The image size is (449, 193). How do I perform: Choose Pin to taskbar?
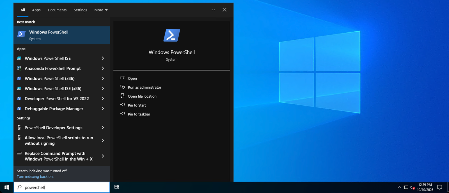139,114
